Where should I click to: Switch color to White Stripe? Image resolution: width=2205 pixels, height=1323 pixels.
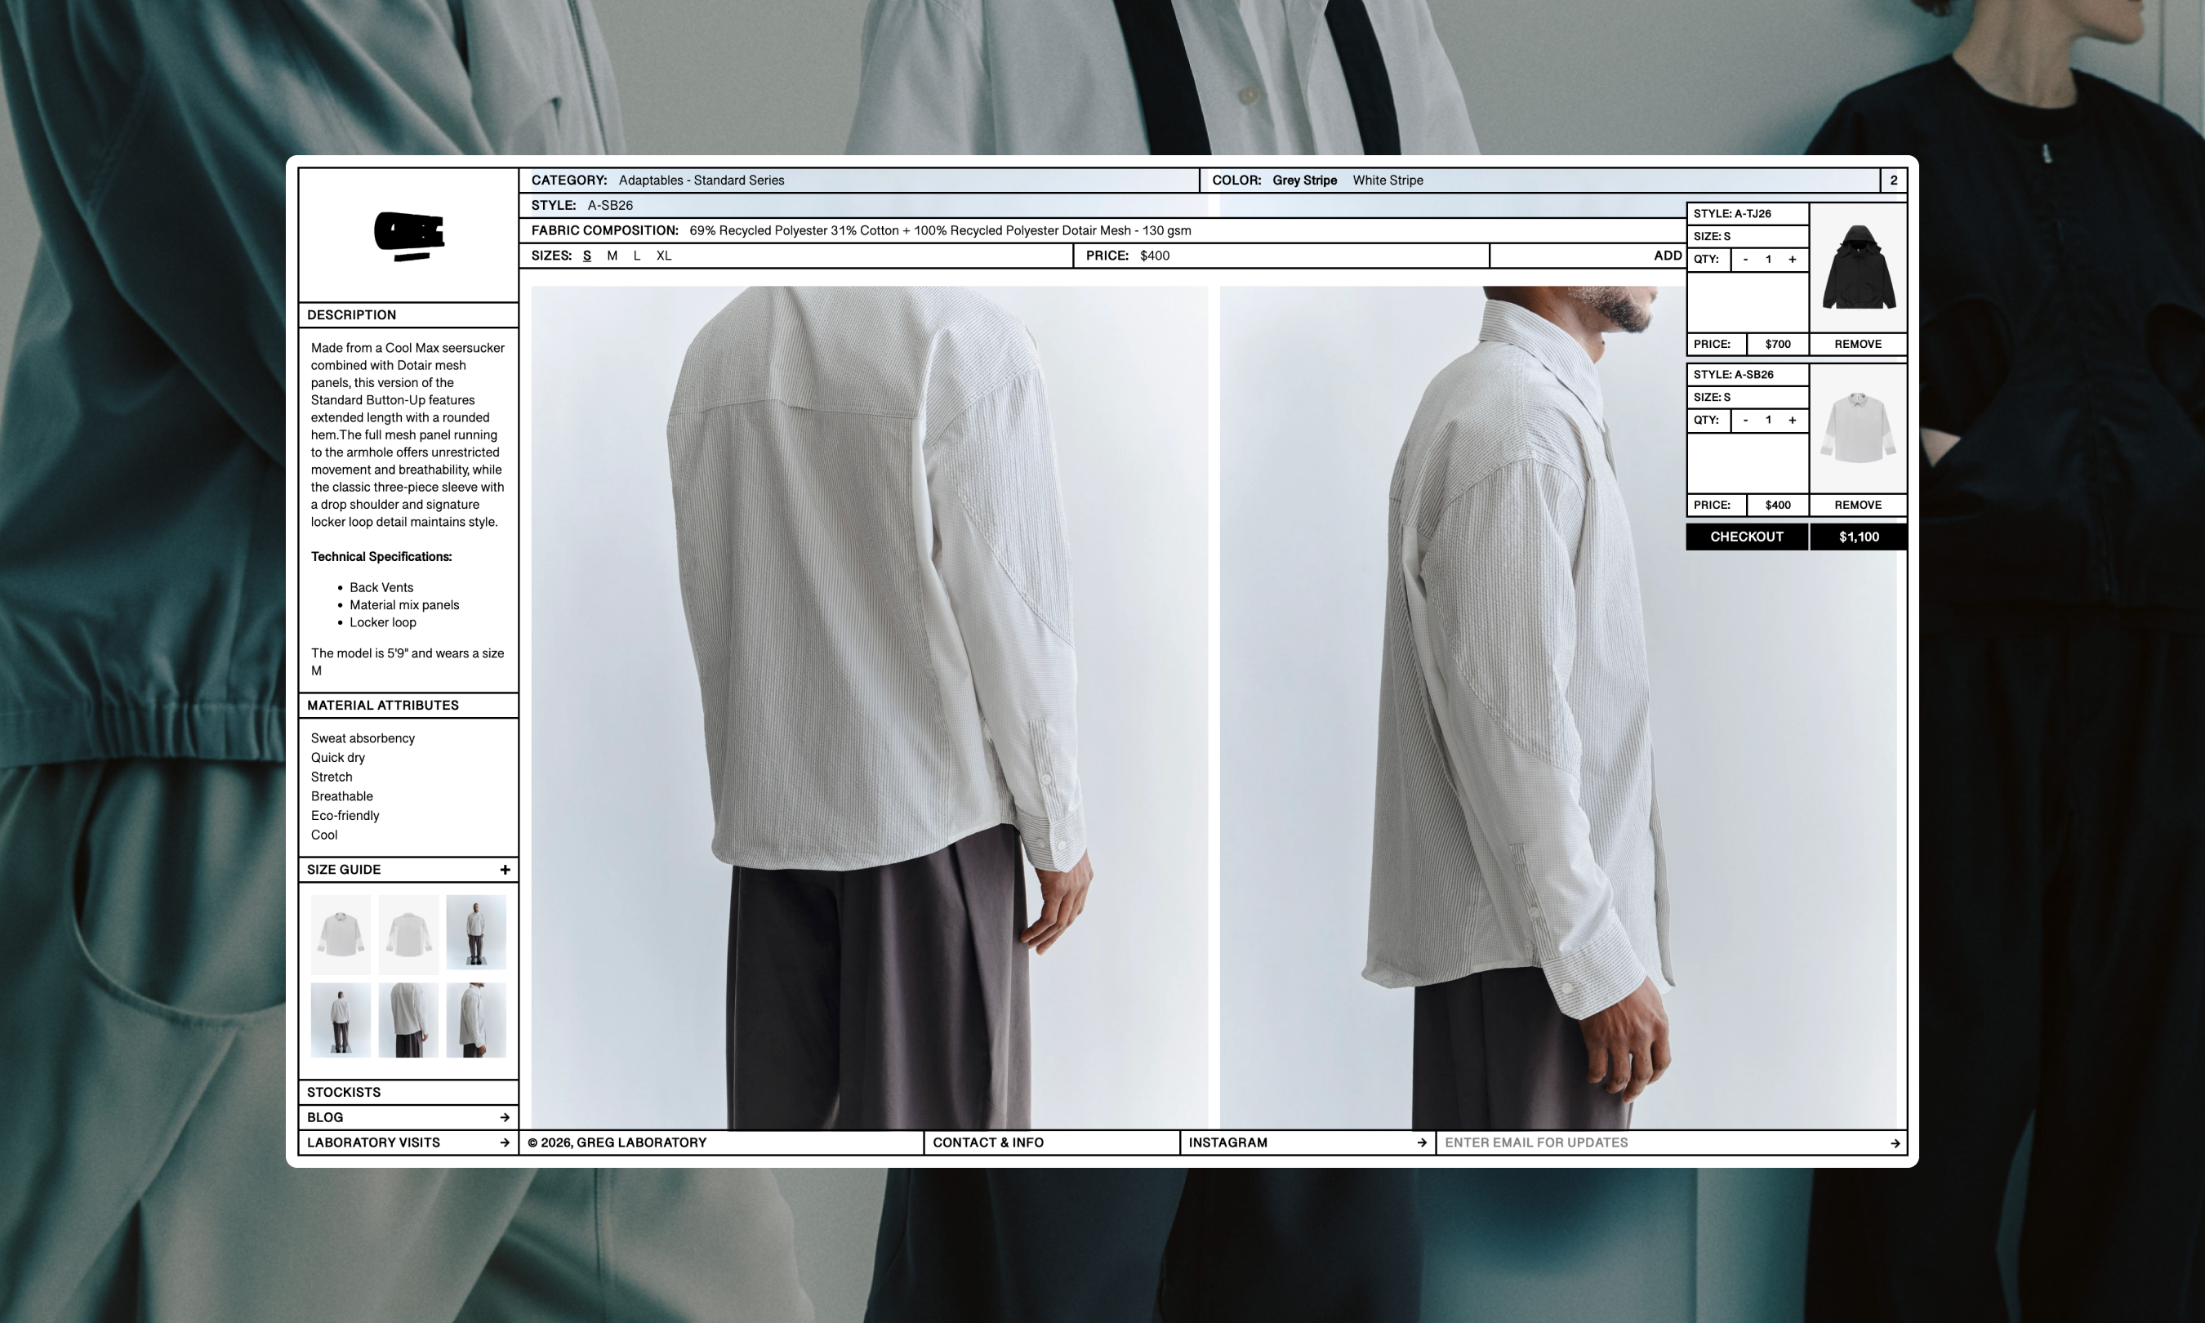[1386, 180]
